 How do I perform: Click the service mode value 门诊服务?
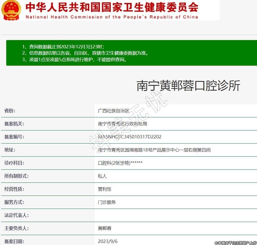107,202
